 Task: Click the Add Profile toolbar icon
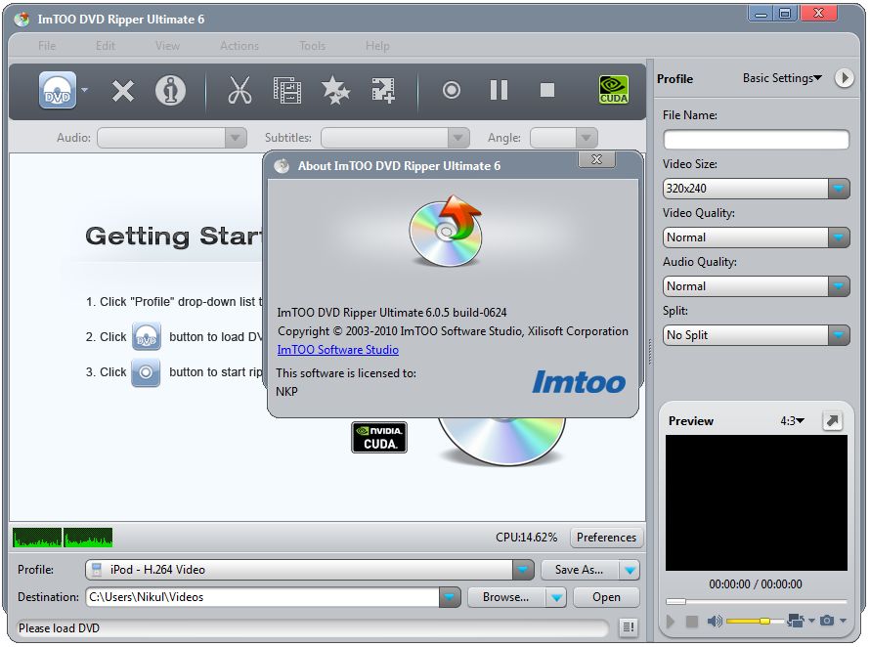click(383, 90)
